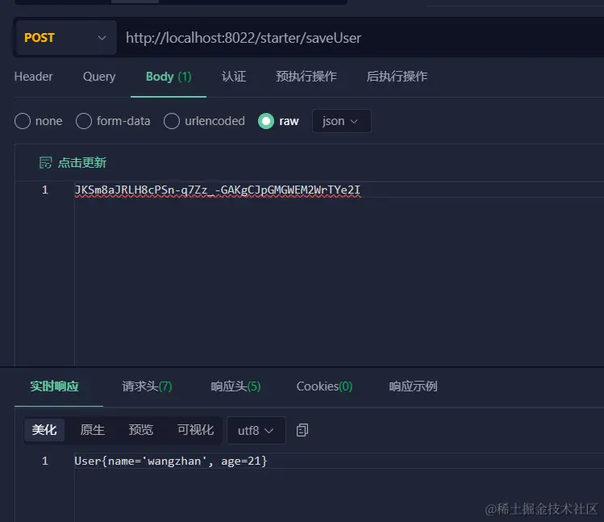Select the raw radio button
604x522 pixels.
[x=266, y=121]
